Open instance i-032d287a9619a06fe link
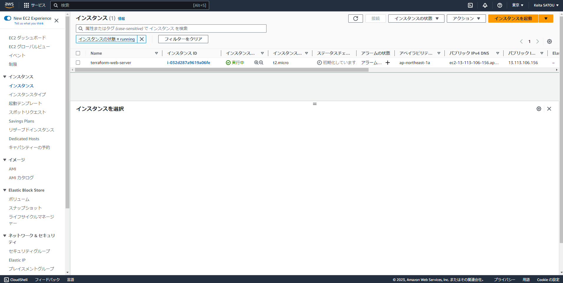This screenshot has width=563, height=283. (x=189, y=63)
